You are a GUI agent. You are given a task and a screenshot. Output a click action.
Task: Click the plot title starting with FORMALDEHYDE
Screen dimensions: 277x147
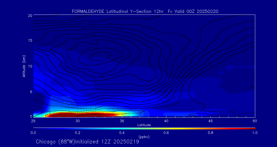[145, 11]
